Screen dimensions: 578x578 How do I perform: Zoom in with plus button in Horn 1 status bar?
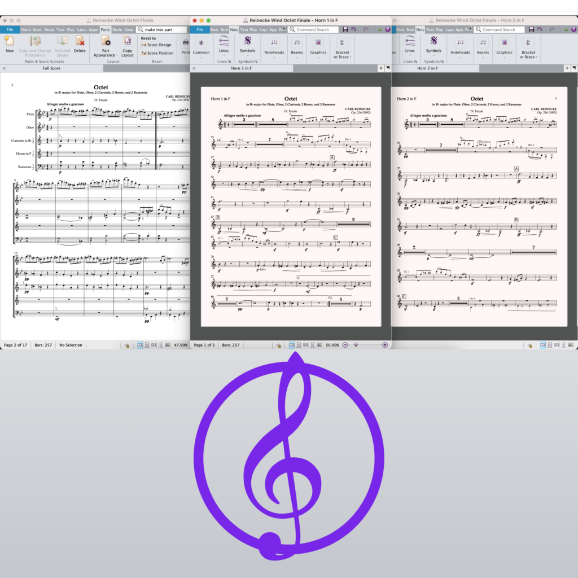coord(385,345)
